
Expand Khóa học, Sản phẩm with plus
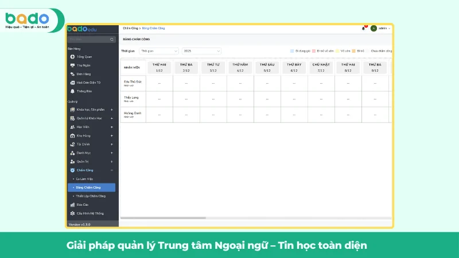111,110
